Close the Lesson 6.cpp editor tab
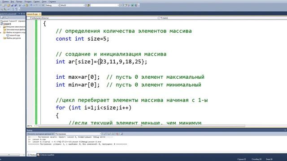This screenshot has height=161, width=287. point(40,14)
